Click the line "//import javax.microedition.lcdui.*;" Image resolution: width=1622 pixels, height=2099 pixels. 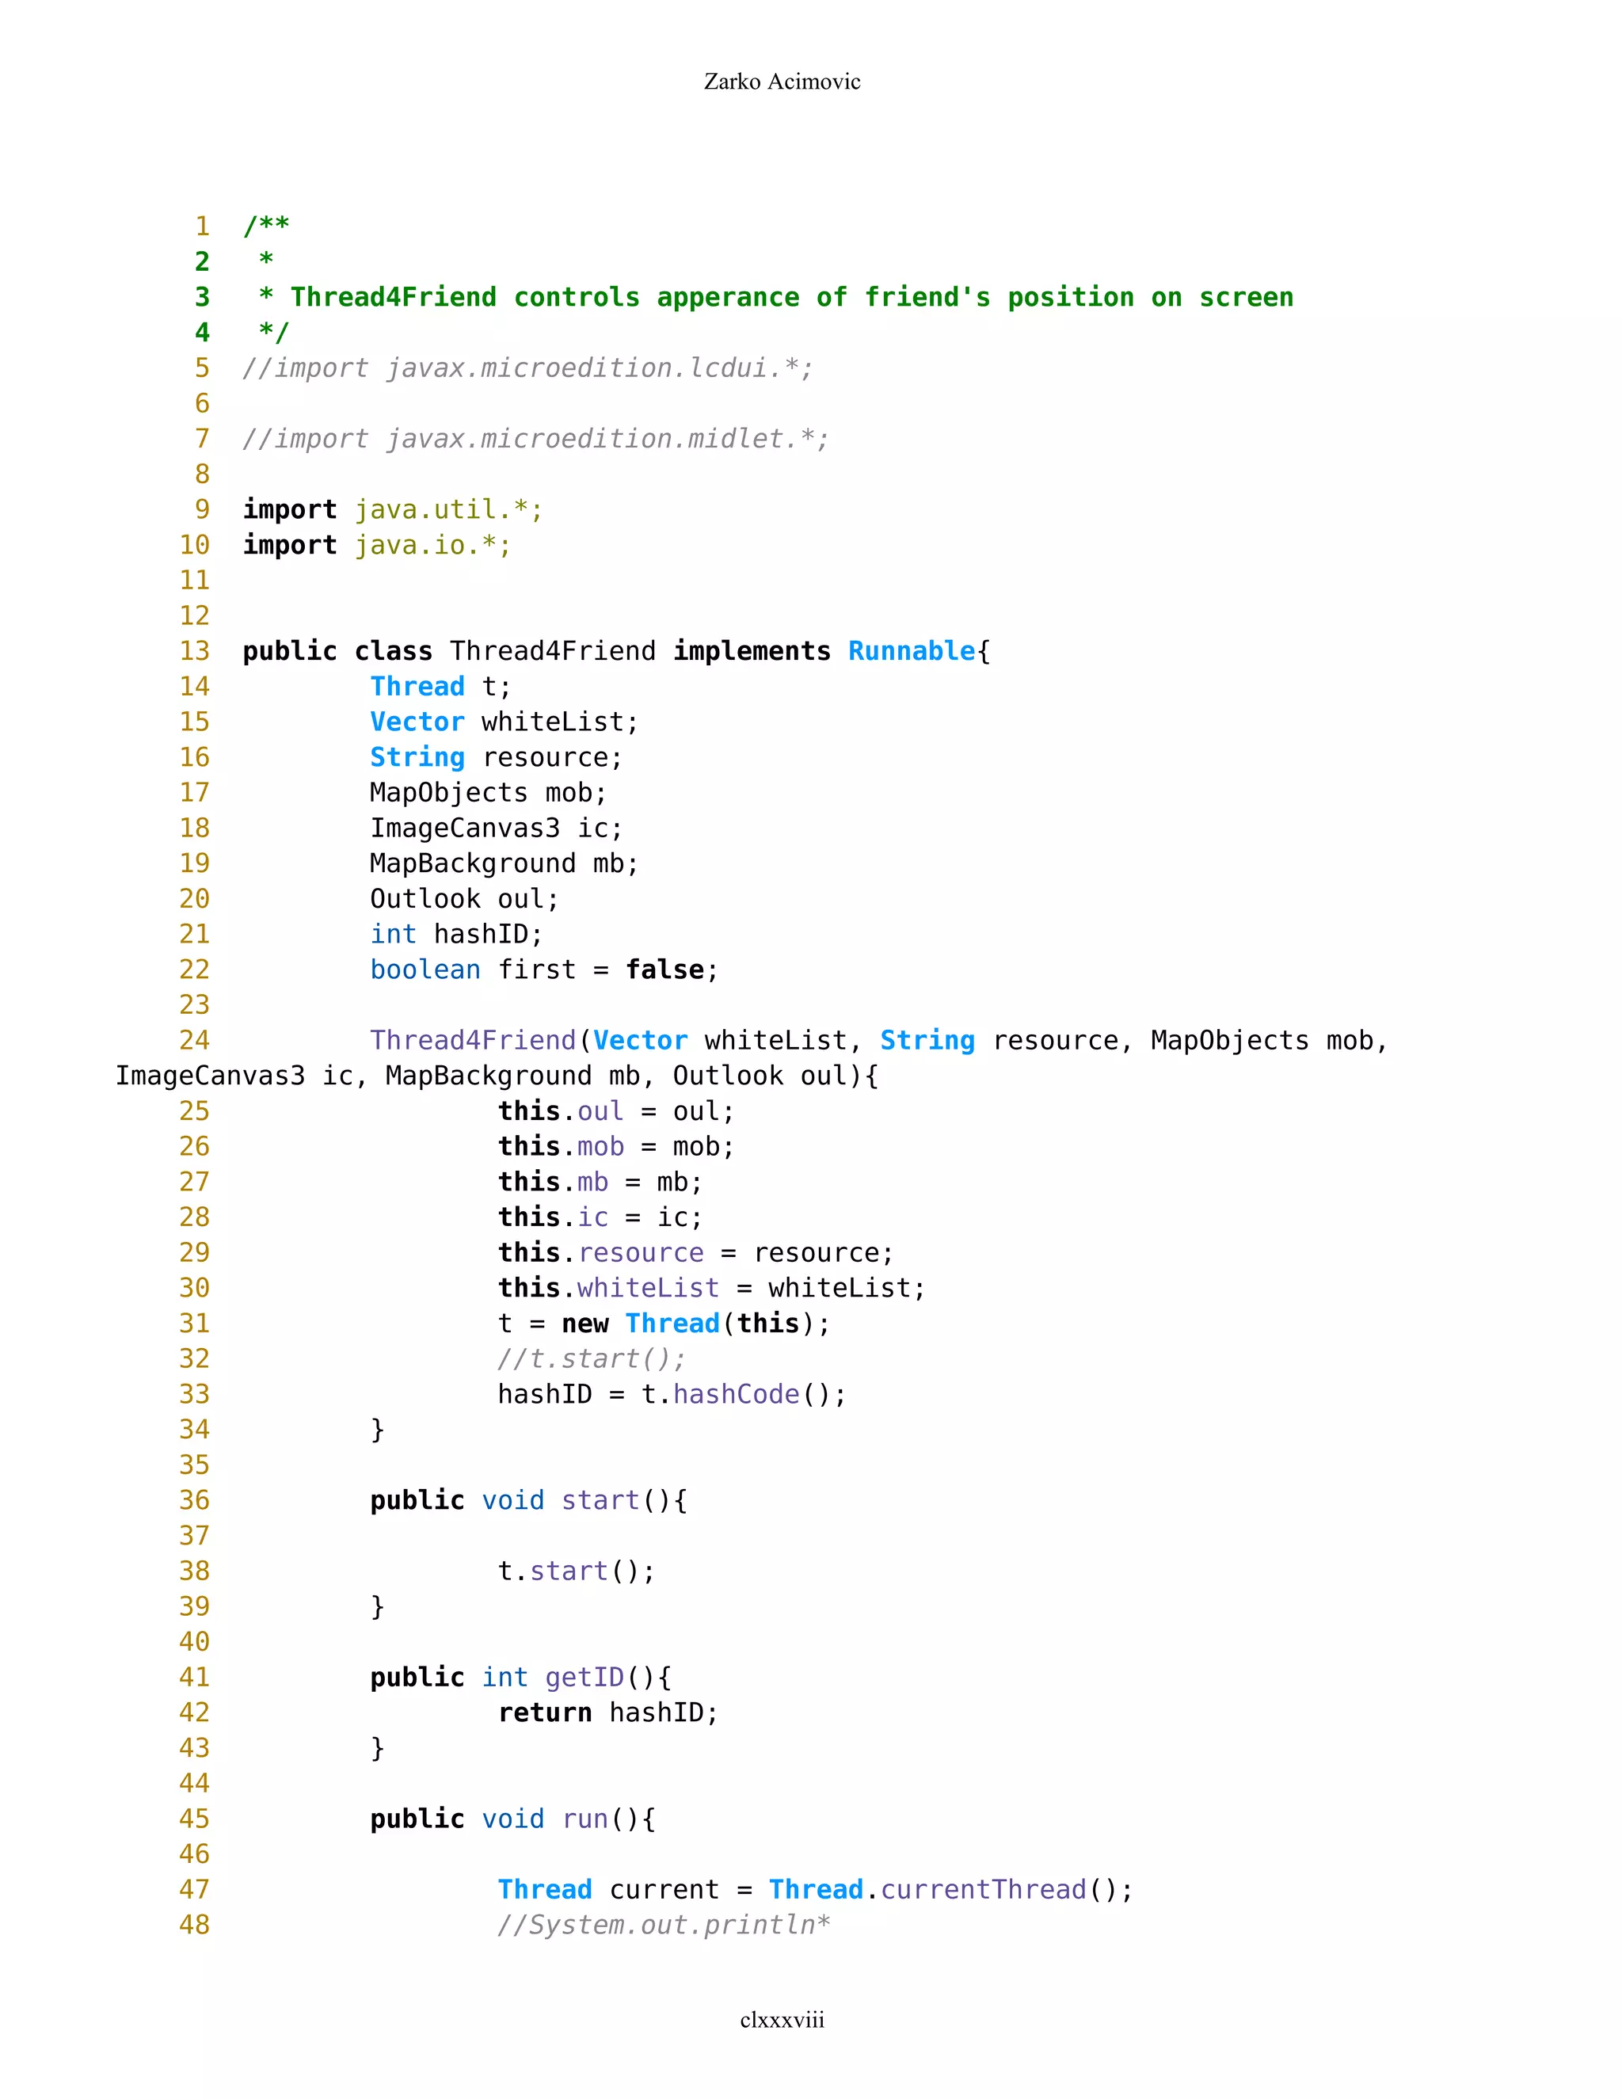pos(527,368)
